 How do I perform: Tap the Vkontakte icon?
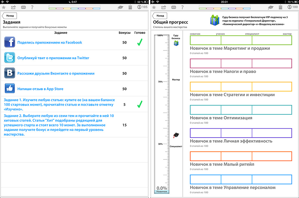(10, 73)
